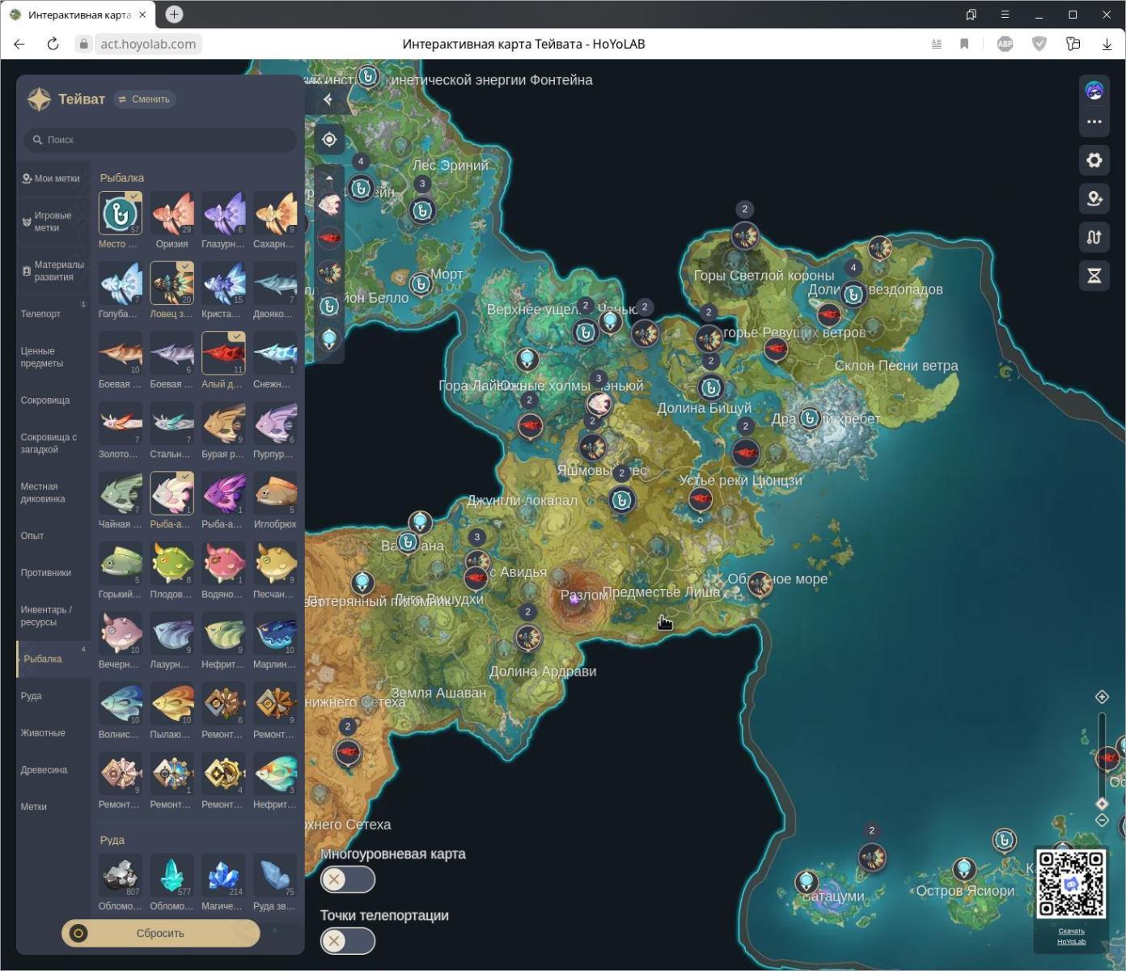Open the Мои метки category
The width and height of the screenshot is (1126, 971).
click(53, 179)
